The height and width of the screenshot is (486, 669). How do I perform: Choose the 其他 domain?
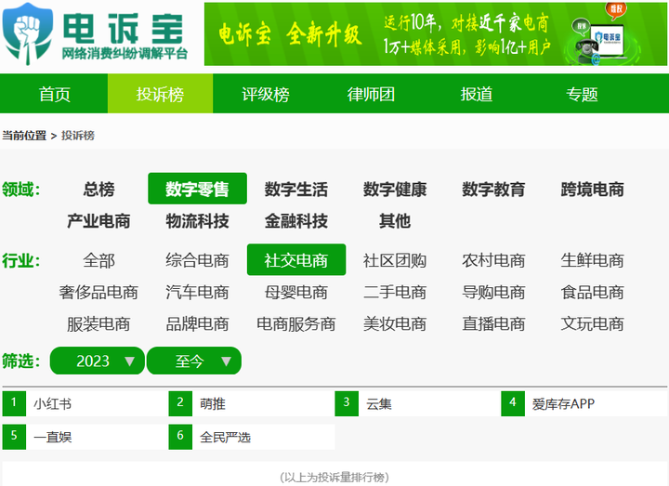[395, 221]
